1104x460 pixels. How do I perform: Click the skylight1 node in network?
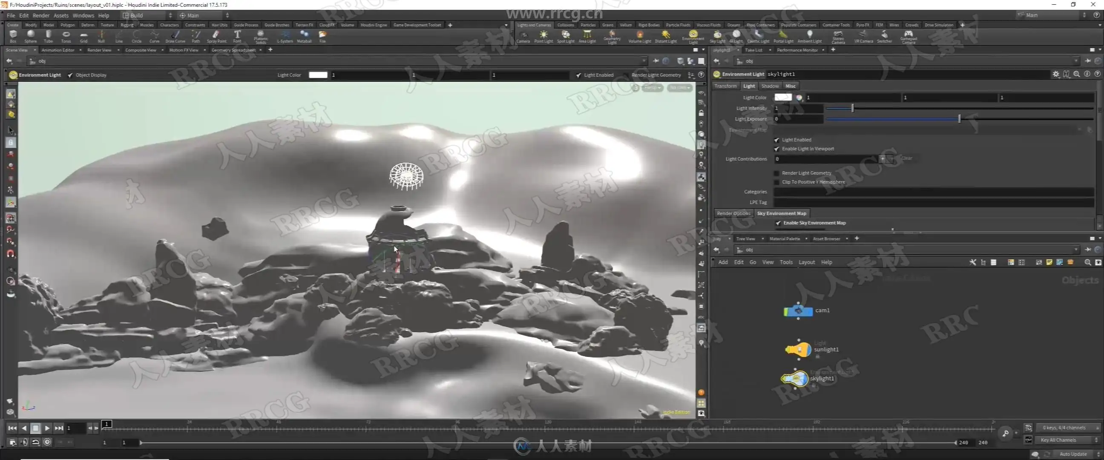pyautogui.click(x=796, y=379)
